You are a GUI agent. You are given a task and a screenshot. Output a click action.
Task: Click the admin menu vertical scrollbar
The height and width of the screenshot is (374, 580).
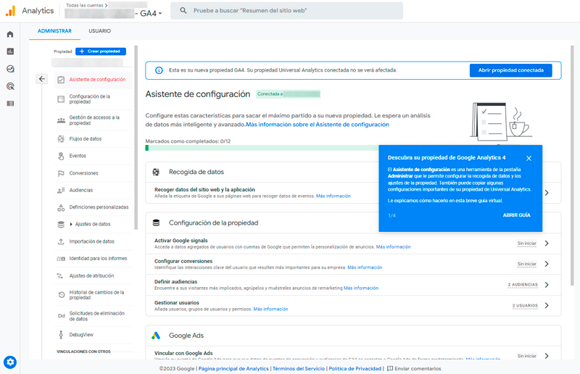(x=136, y=137)
